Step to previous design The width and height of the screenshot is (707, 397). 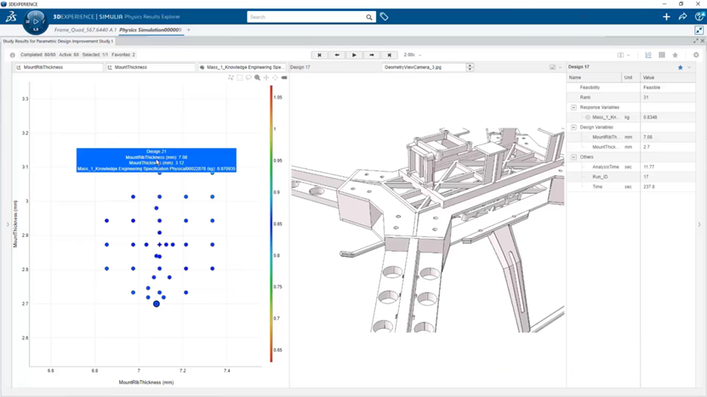[337, 55]
